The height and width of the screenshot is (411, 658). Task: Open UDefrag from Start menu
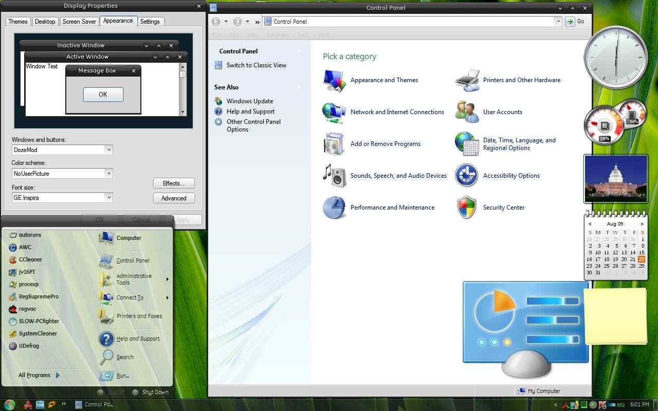point(24,346)
